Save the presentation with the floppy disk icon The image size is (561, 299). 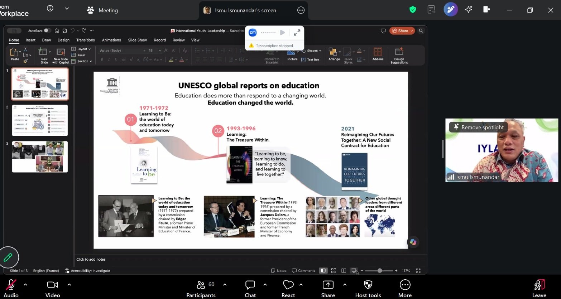(x=64, y=31)
